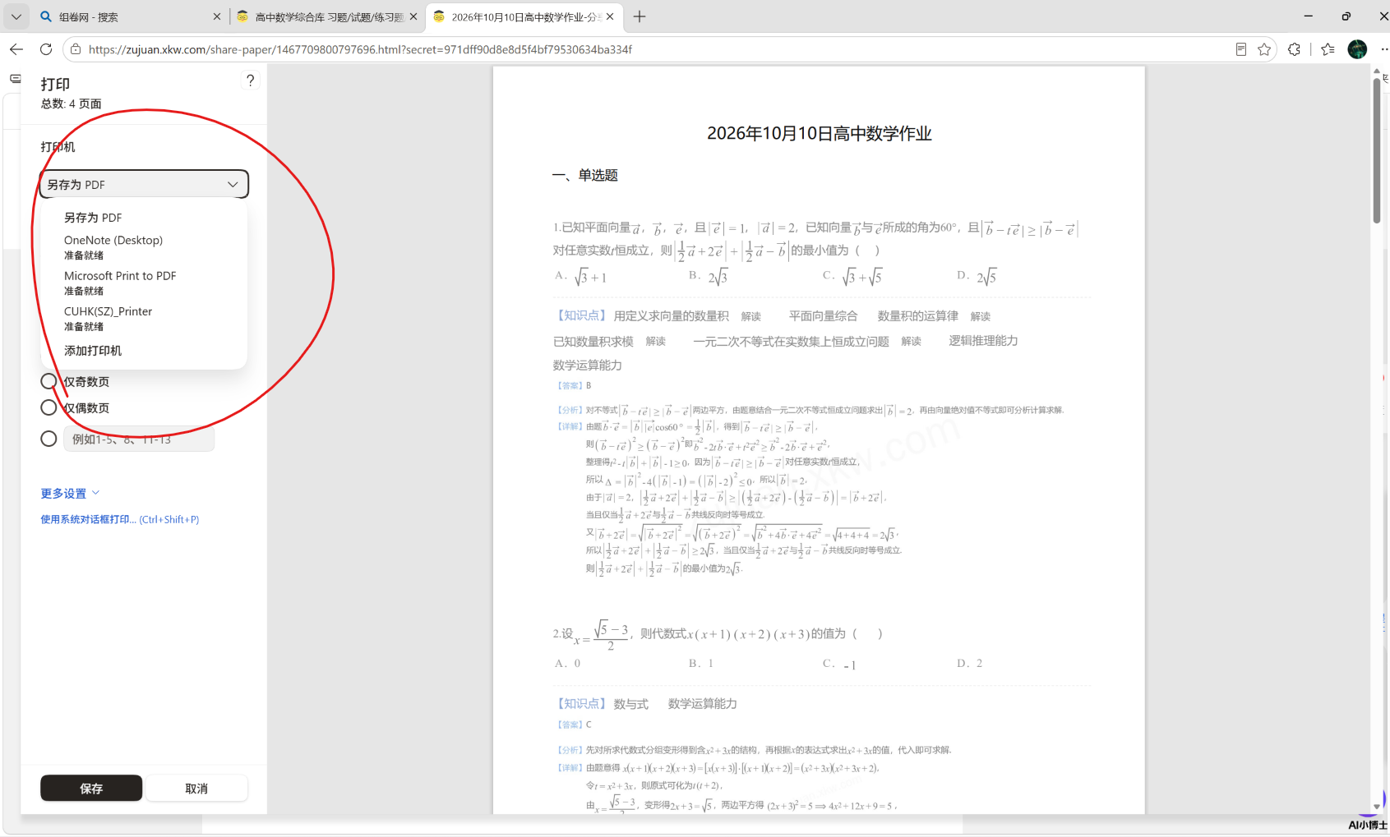Screen dimensions: 1390x837
Task: Close the 2026年10月10日 homework tab
Action: pos(610,16)
